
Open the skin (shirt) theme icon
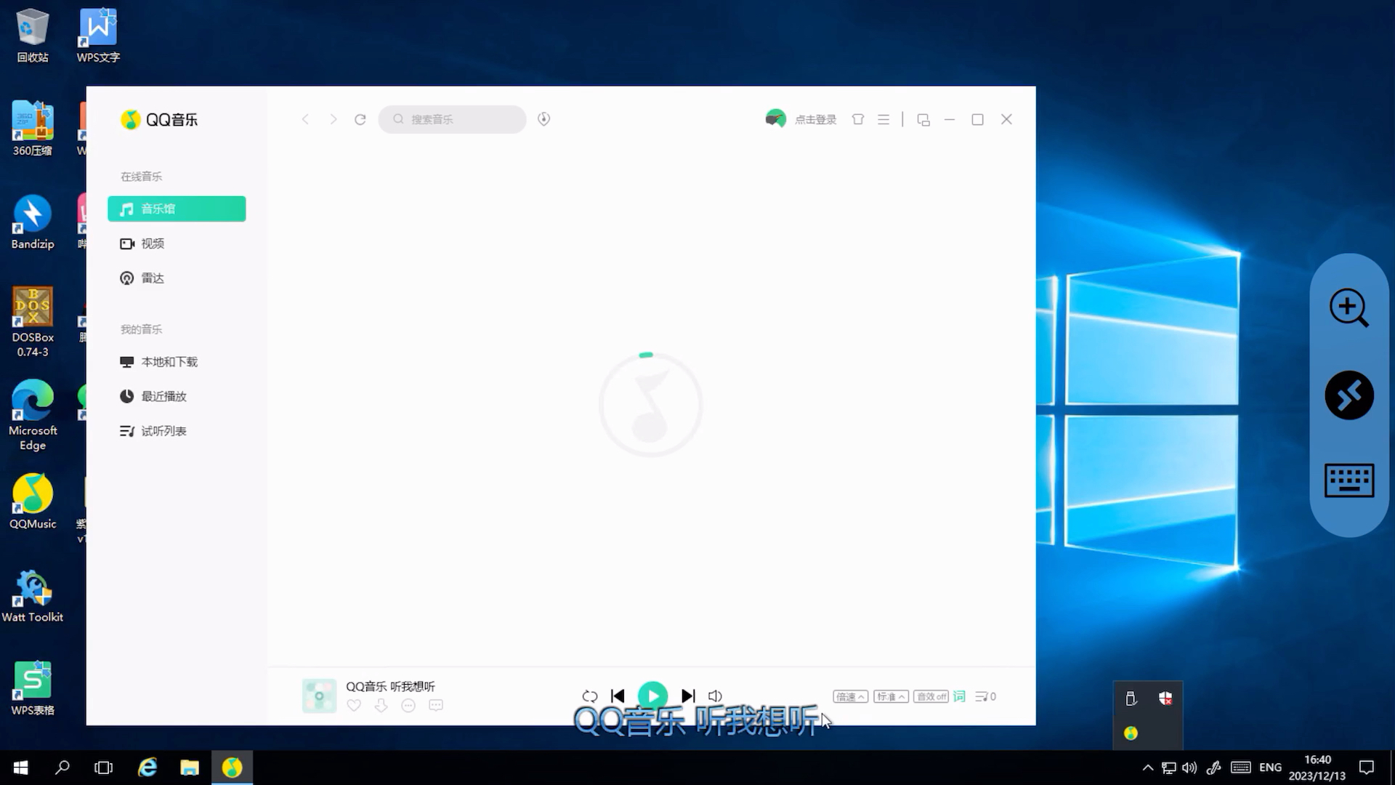pos(857,119)
